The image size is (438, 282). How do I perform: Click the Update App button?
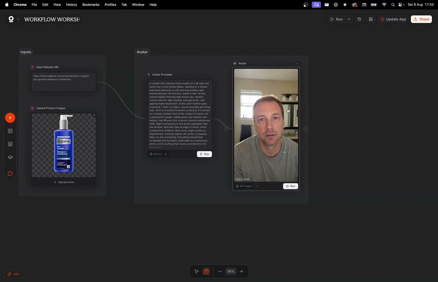tap(393, 19)
